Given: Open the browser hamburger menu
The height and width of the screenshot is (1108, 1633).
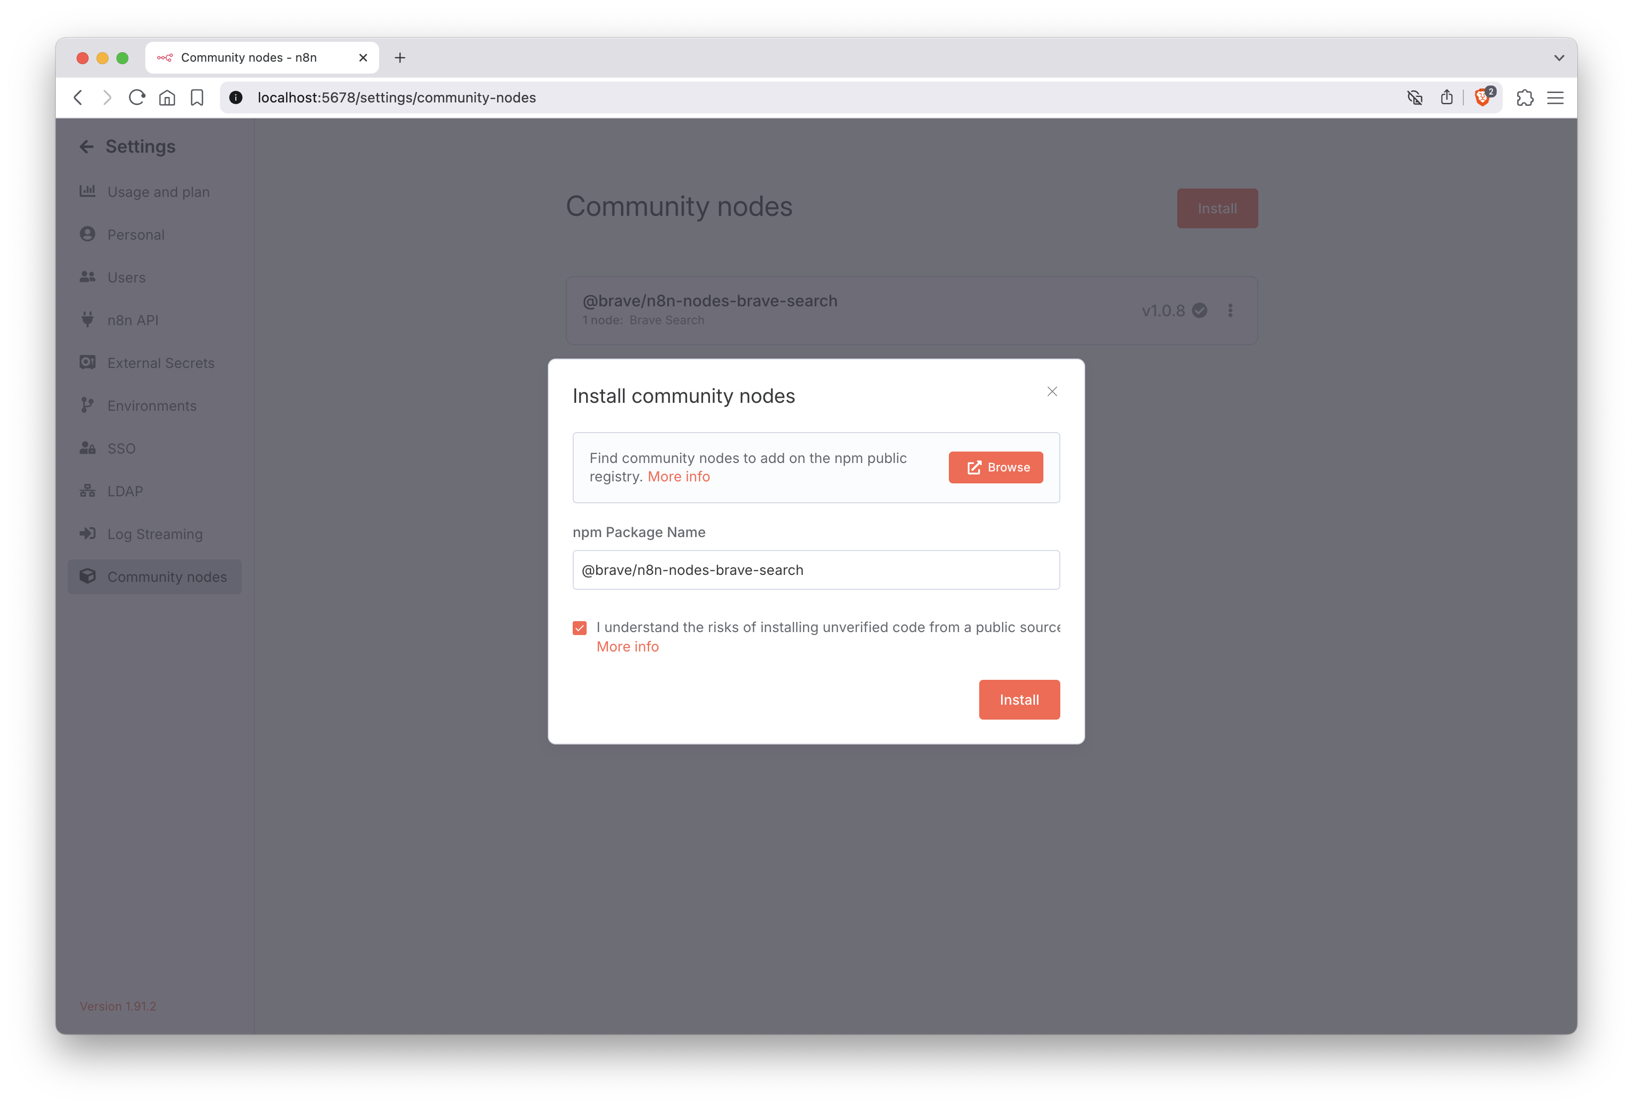Looking at the screenshot, I should pyautogui.click(x=1556, y=97).
